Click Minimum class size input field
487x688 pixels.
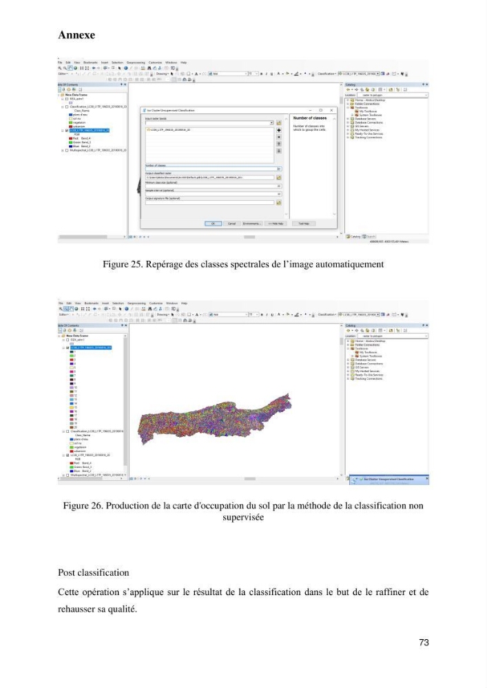(214, 186)
